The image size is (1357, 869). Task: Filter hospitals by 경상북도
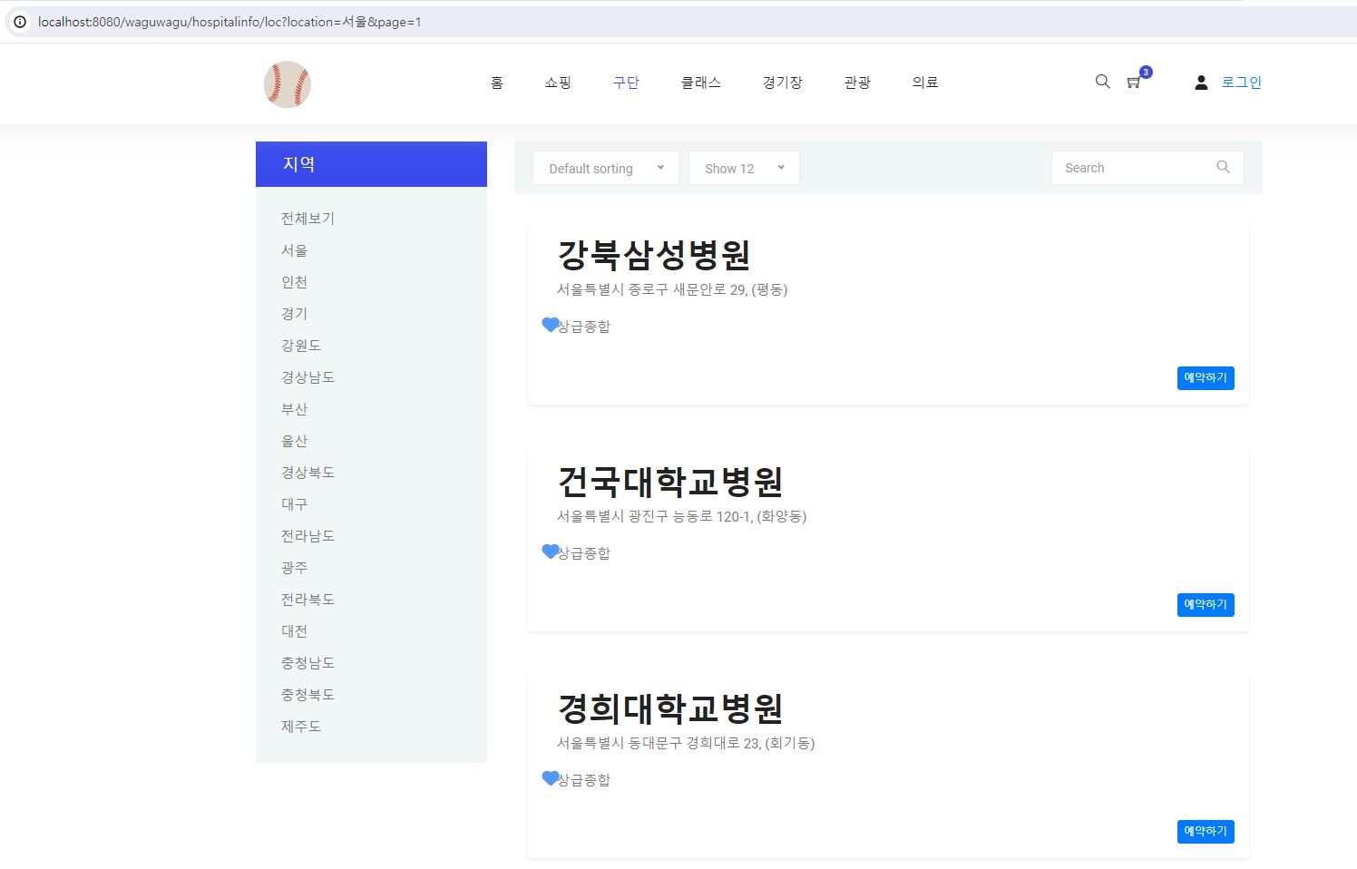point(308,473)
